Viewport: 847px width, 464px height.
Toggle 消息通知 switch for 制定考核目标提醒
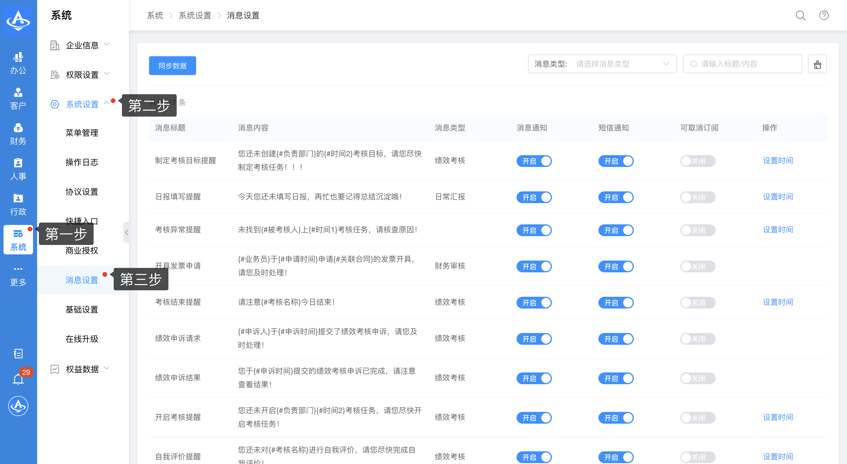pyautogui.click(x=534, y=161)
